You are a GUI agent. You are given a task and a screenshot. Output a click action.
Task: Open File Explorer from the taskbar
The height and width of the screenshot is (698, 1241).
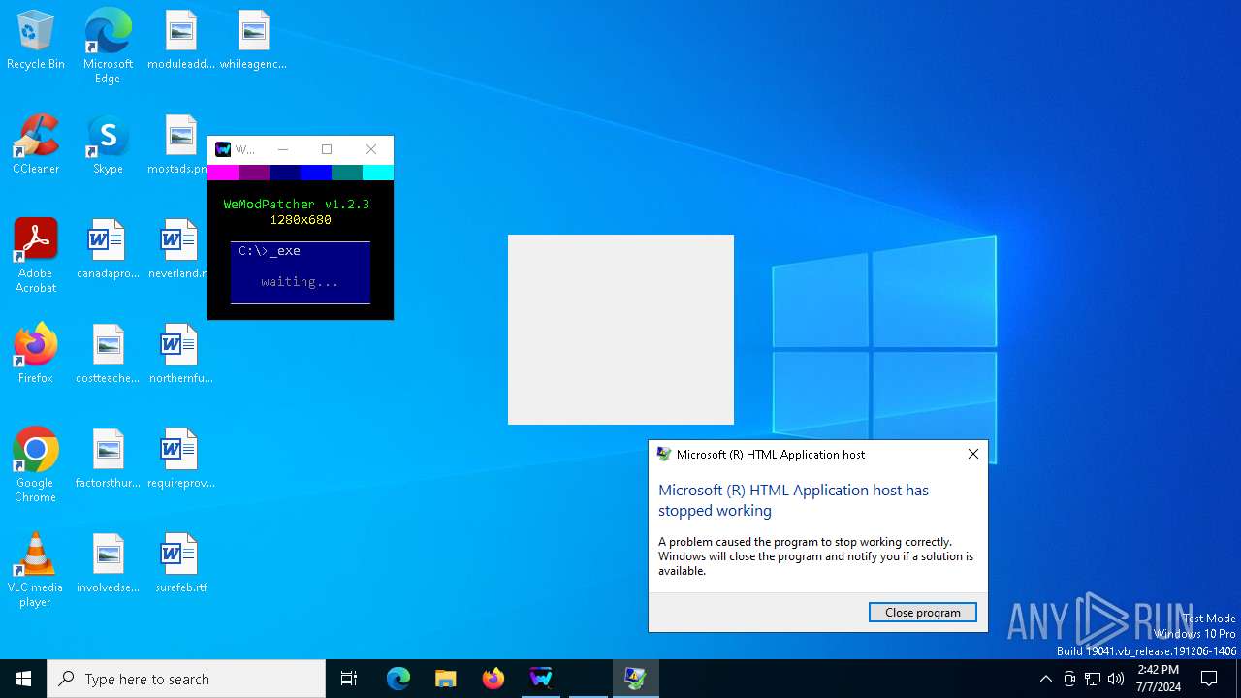click(445, 679)
